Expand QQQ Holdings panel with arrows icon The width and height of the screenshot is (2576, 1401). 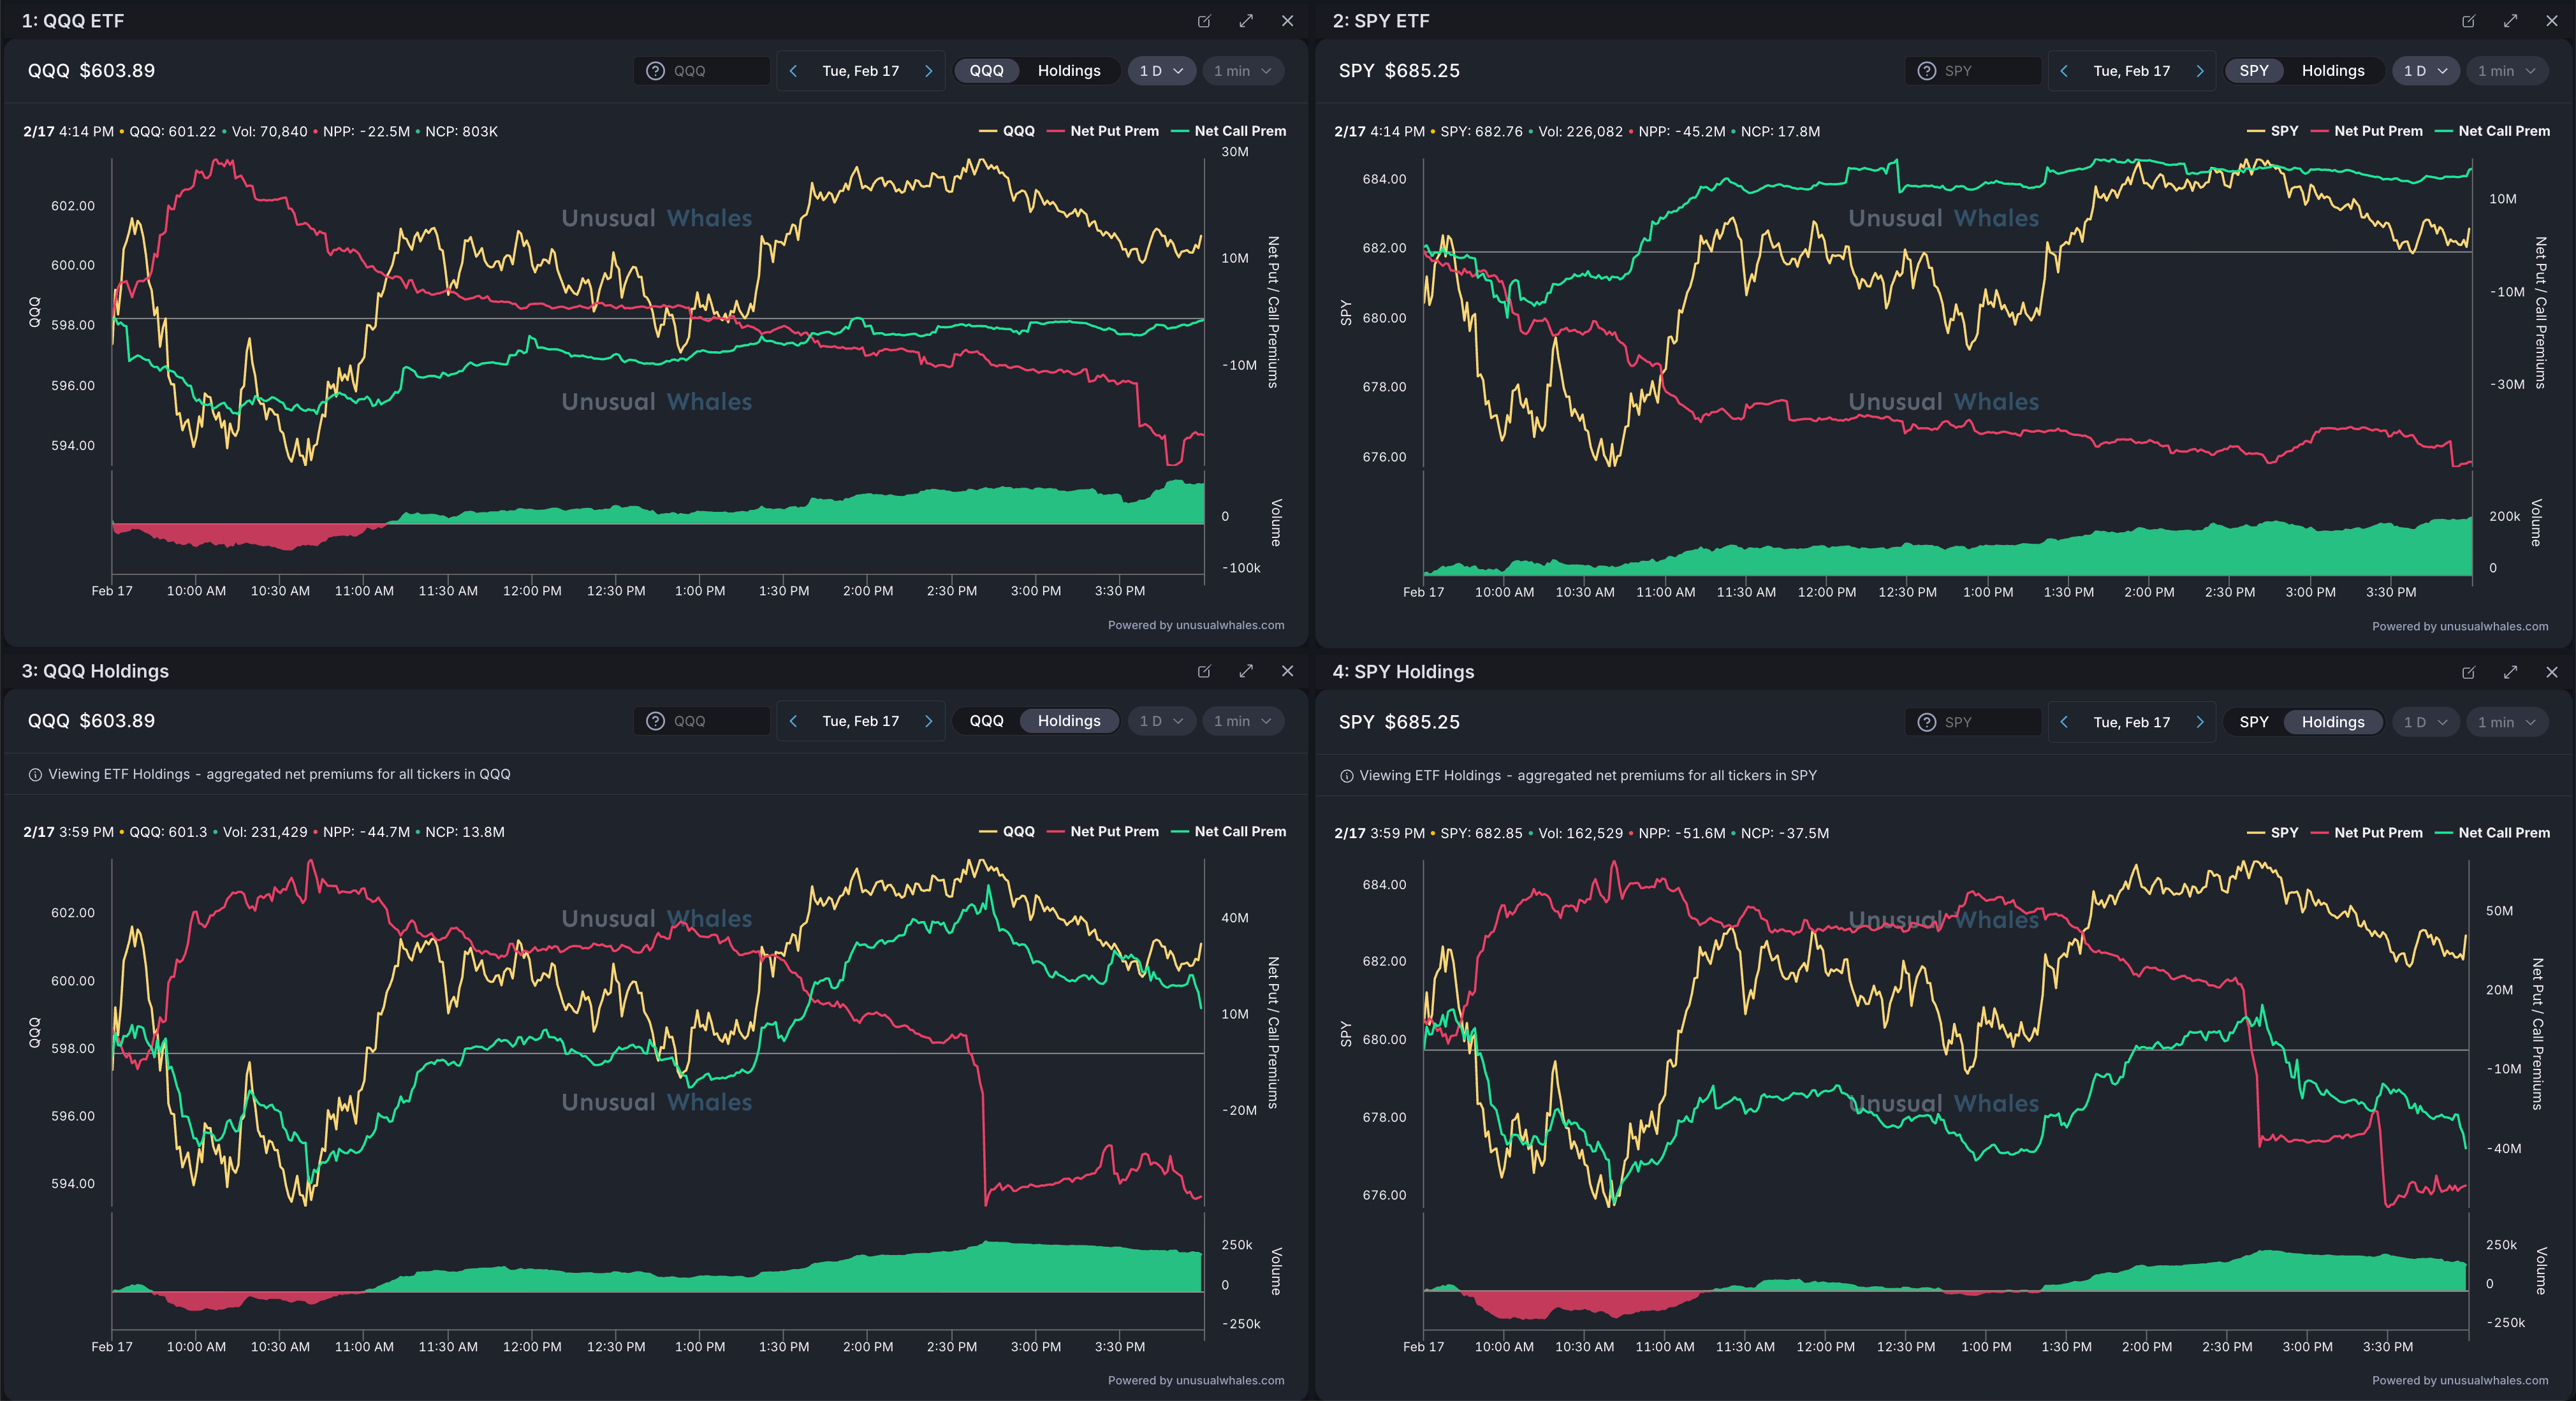pos(1246,671)
